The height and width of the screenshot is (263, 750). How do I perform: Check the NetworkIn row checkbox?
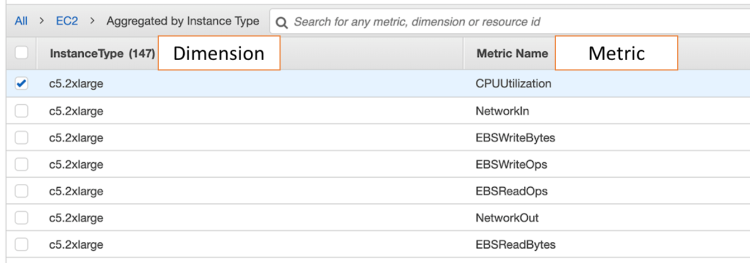pos(21,111)
